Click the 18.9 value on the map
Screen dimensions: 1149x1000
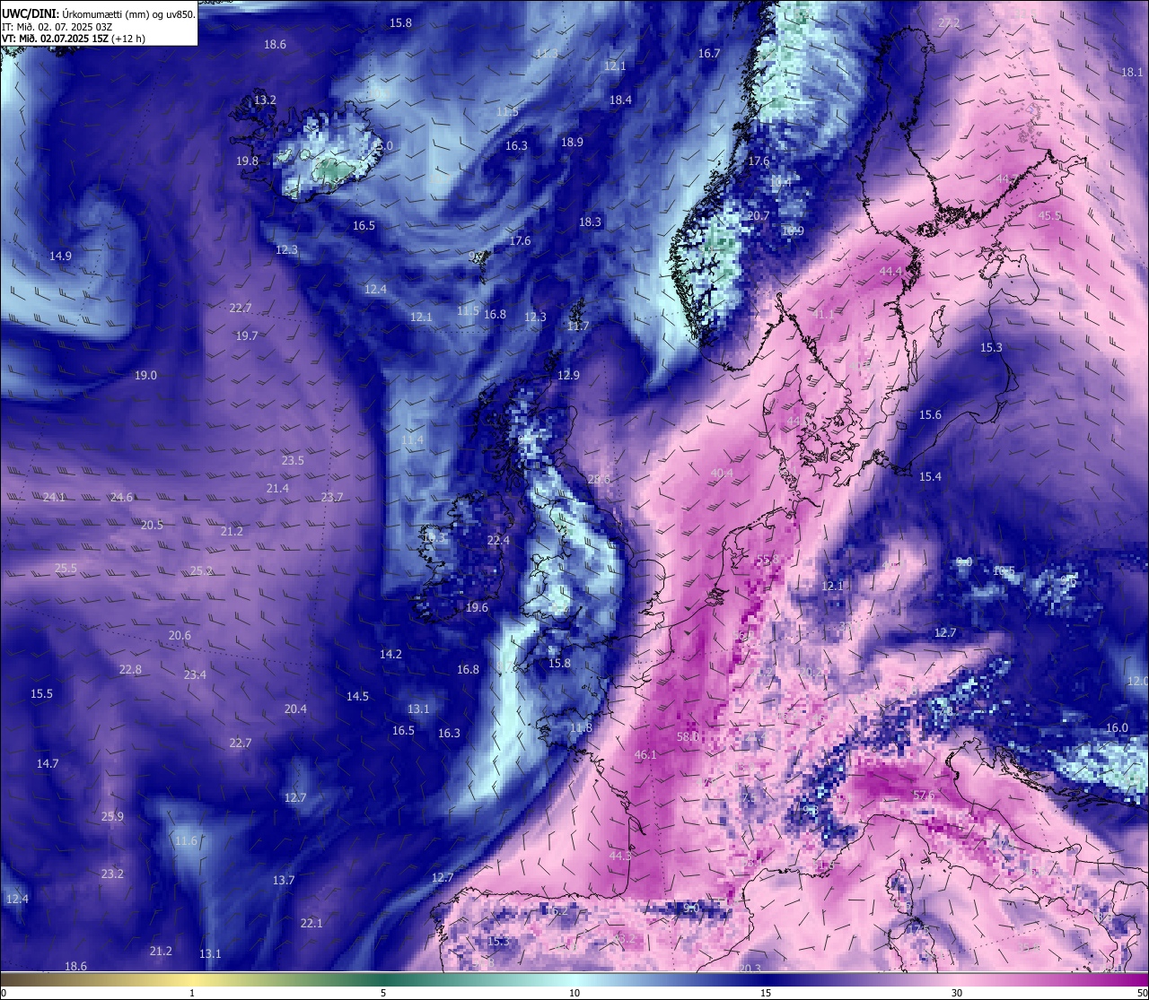coord(572,143)
